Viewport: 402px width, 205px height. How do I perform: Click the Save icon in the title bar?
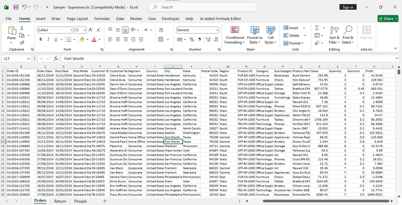[x=16, y=7]
